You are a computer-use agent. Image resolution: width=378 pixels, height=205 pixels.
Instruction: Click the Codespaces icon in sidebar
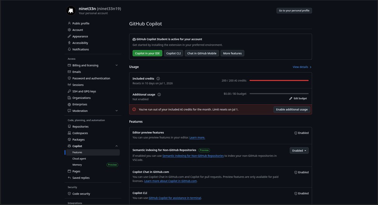click(69, 133)
